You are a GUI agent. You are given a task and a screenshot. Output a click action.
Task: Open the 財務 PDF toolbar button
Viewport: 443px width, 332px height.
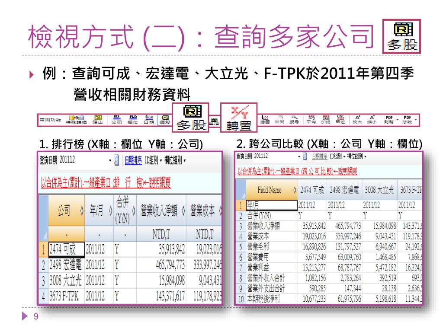click(x=389, y=120)
